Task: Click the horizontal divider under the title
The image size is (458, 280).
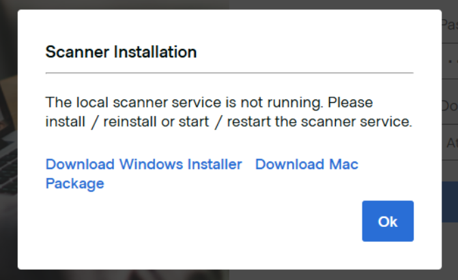Action: (x=229, y=72)
